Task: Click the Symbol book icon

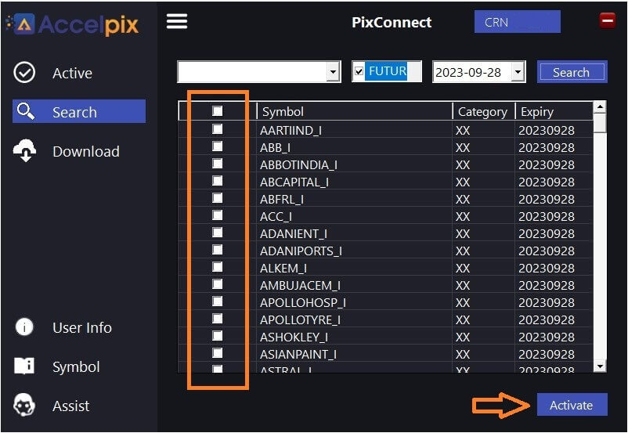Action: (24, 366)
